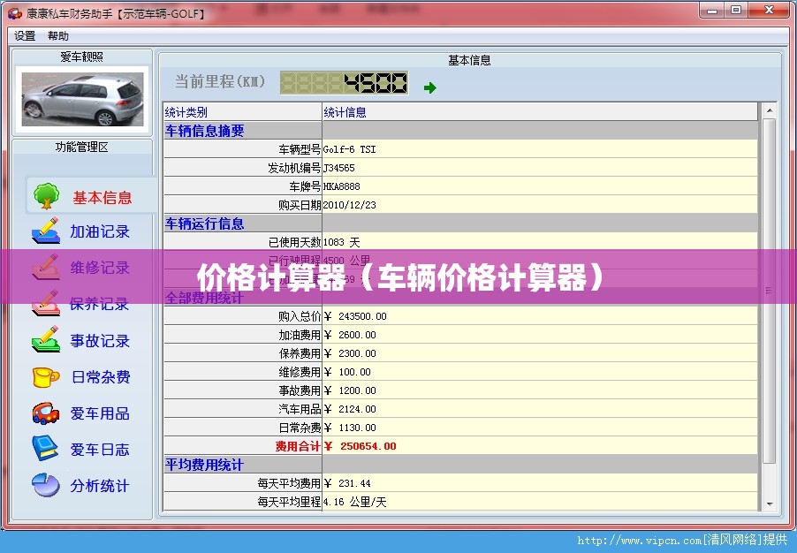Click the Golf-6 TSI value
Viewport: 797px width, 553px height.
(x=349, y=149)
